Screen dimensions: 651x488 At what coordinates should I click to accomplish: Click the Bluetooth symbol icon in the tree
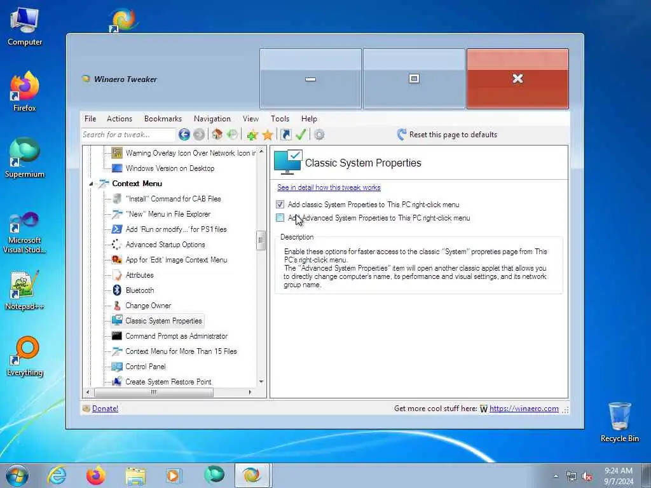117,290
